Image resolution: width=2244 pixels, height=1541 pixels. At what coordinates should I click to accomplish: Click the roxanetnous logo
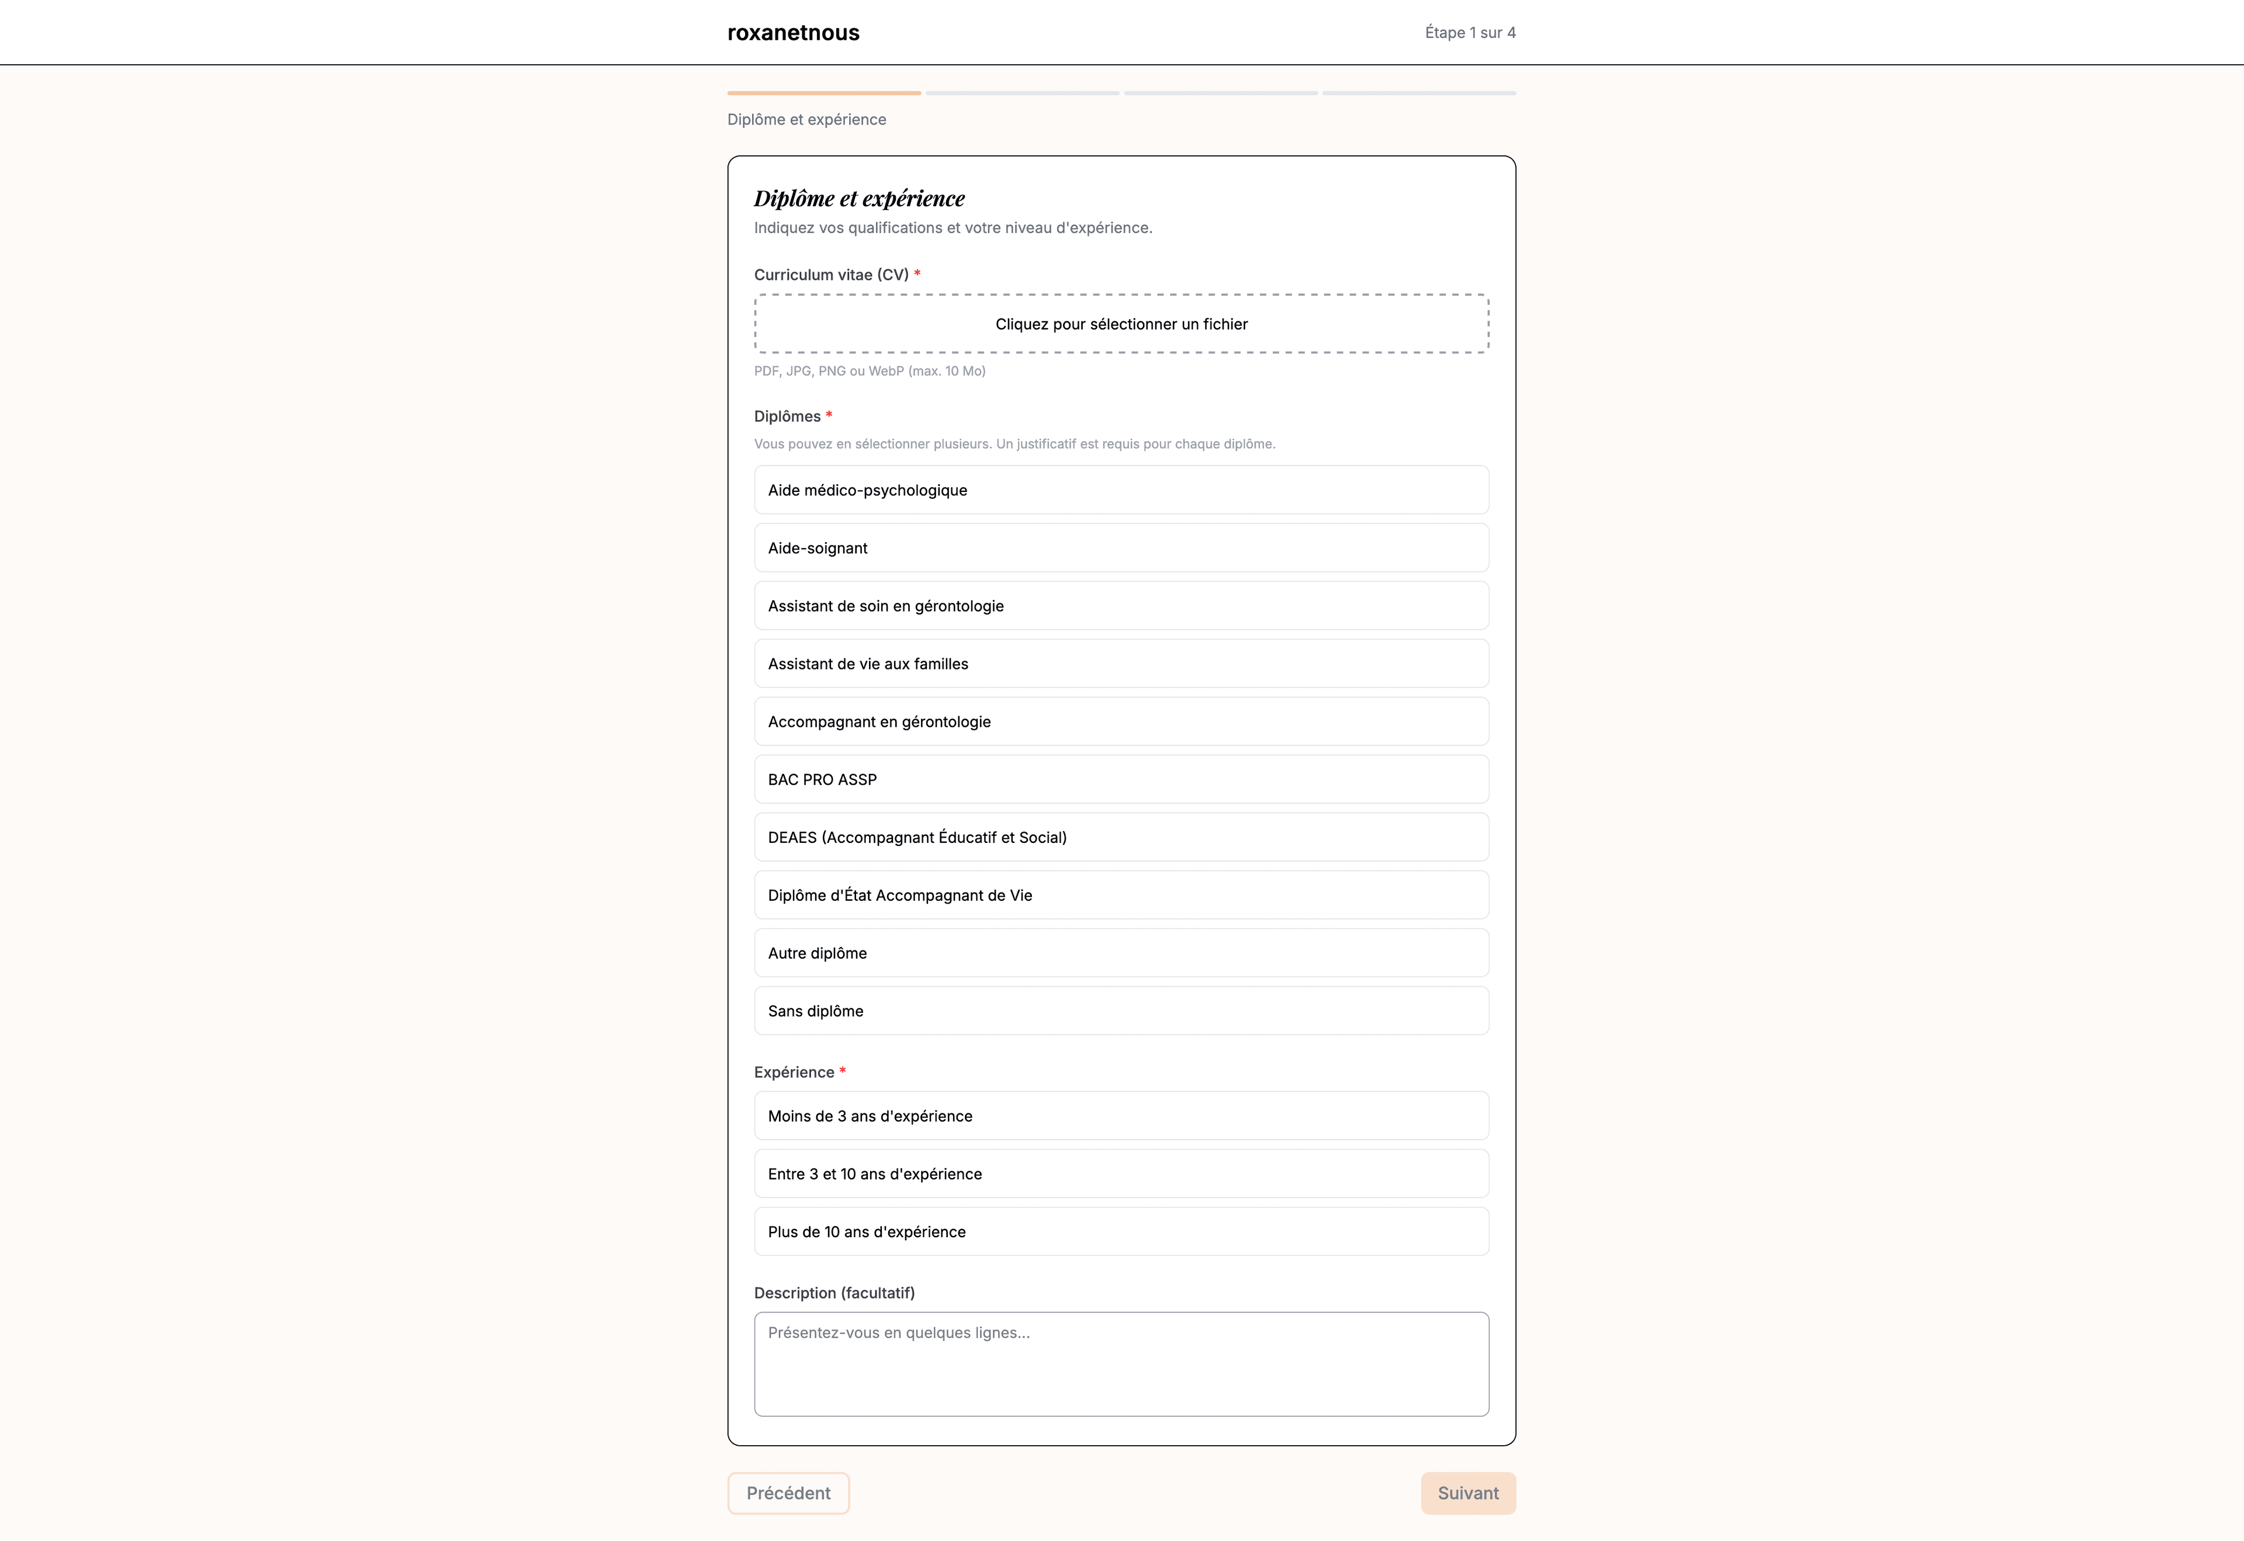(793, 33)
